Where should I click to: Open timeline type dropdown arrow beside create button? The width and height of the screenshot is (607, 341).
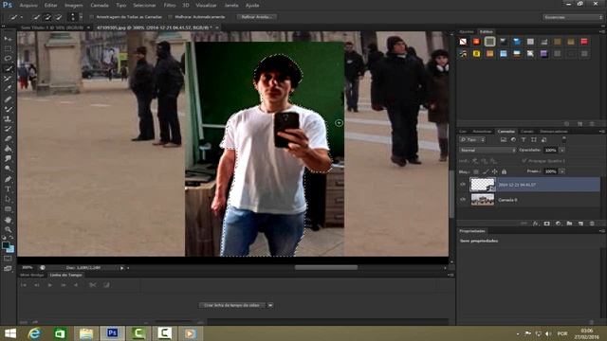coord(270,305)
